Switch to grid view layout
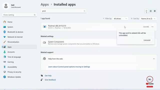 [x=151, y=11]
